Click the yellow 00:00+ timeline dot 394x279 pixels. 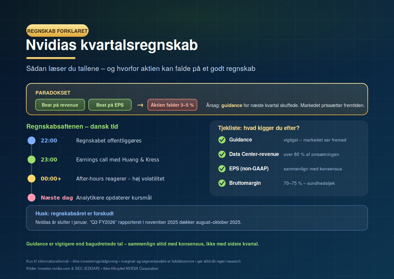tap(32, 179)
